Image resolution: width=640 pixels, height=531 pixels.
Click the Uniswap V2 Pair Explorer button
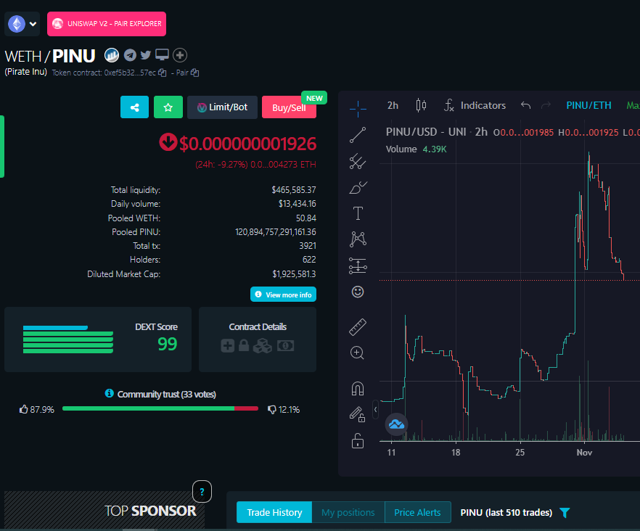[x=107, y=24]
